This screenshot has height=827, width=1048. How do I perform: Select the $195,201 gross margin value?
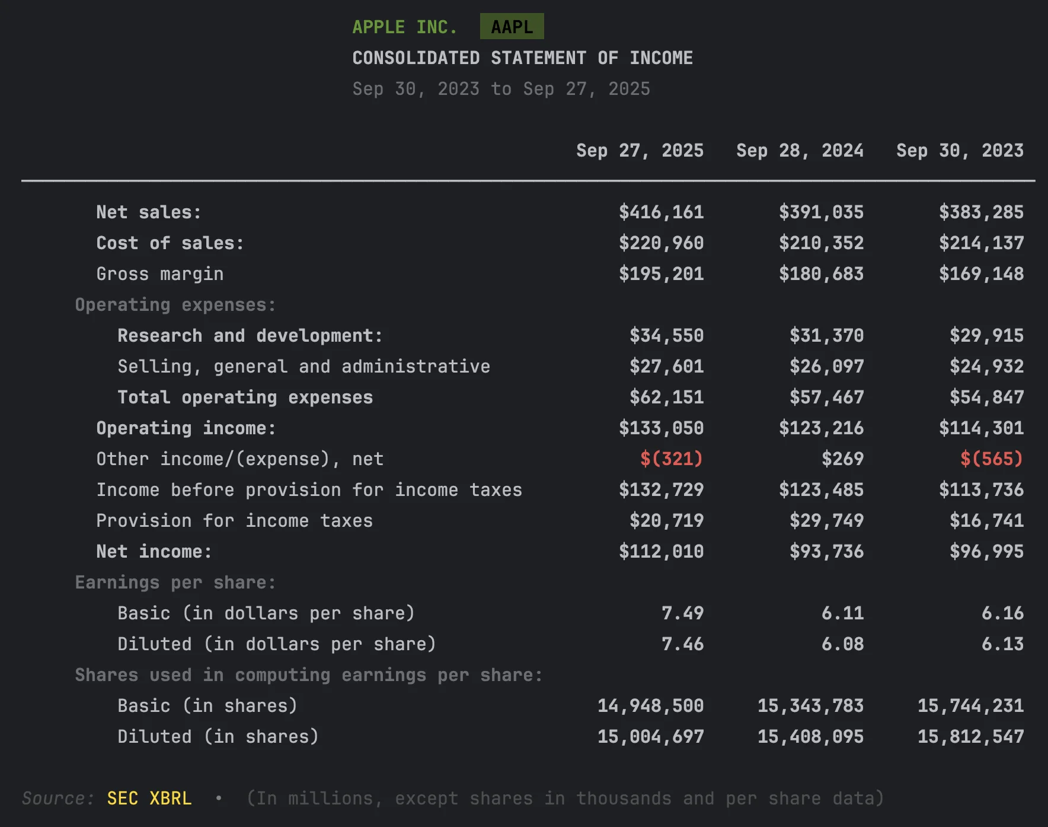click(x=661, y=274)
